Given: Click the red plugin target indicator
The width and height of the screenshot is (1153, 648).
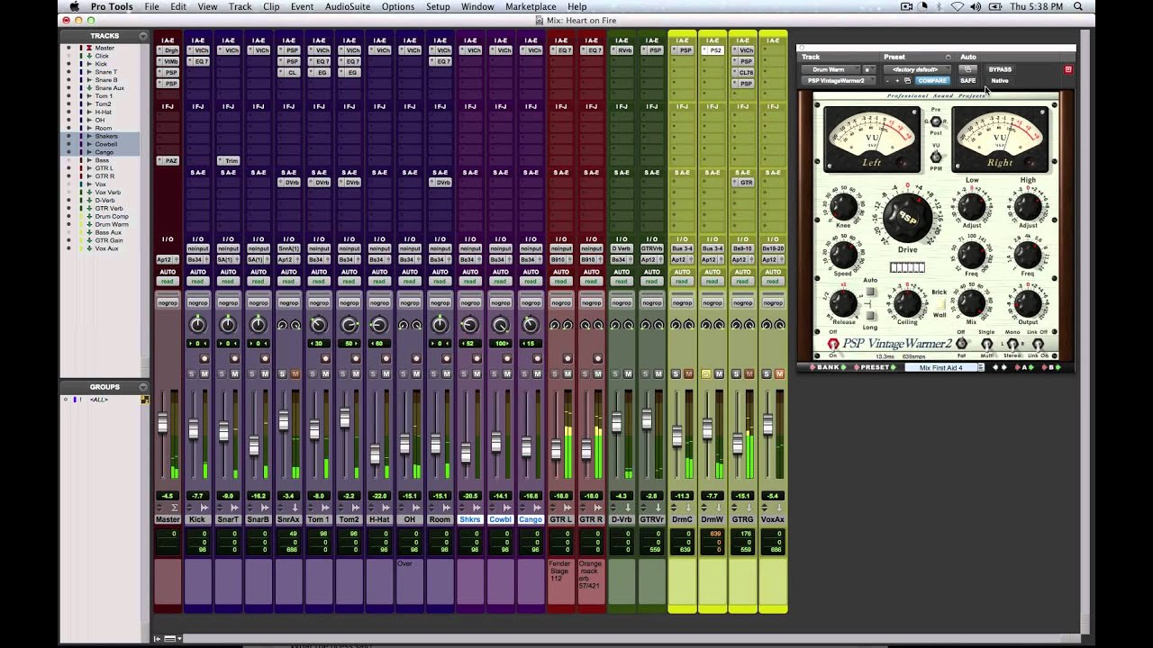Looking at the screenshot, I should click(1068, 69).
